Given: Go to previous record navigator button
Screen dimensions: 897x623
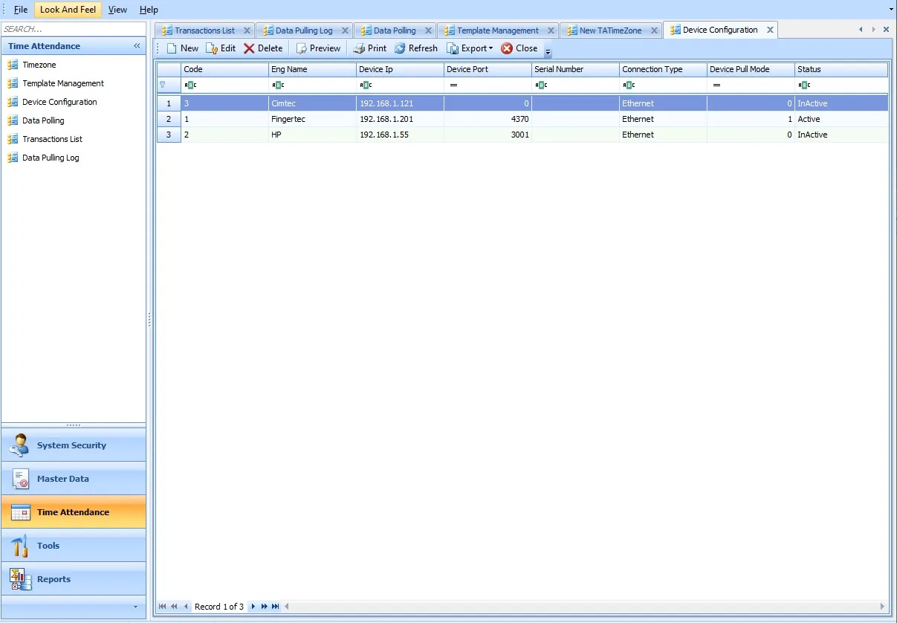Looking at the screenshot, I should [x=186, y=607].
